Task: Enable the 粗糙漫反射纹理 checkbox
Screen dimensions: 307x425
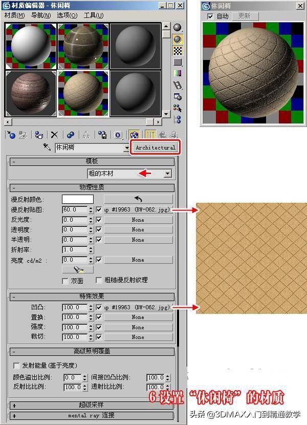Action: [99, 281]
